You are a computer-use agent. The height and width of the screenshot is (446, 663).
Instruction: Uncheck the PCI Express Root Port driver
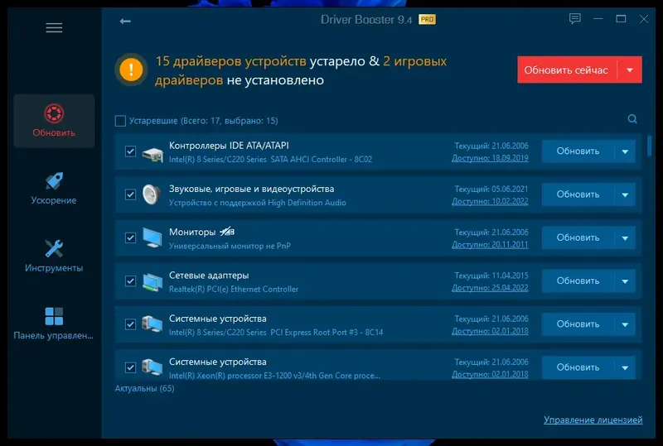130,324
